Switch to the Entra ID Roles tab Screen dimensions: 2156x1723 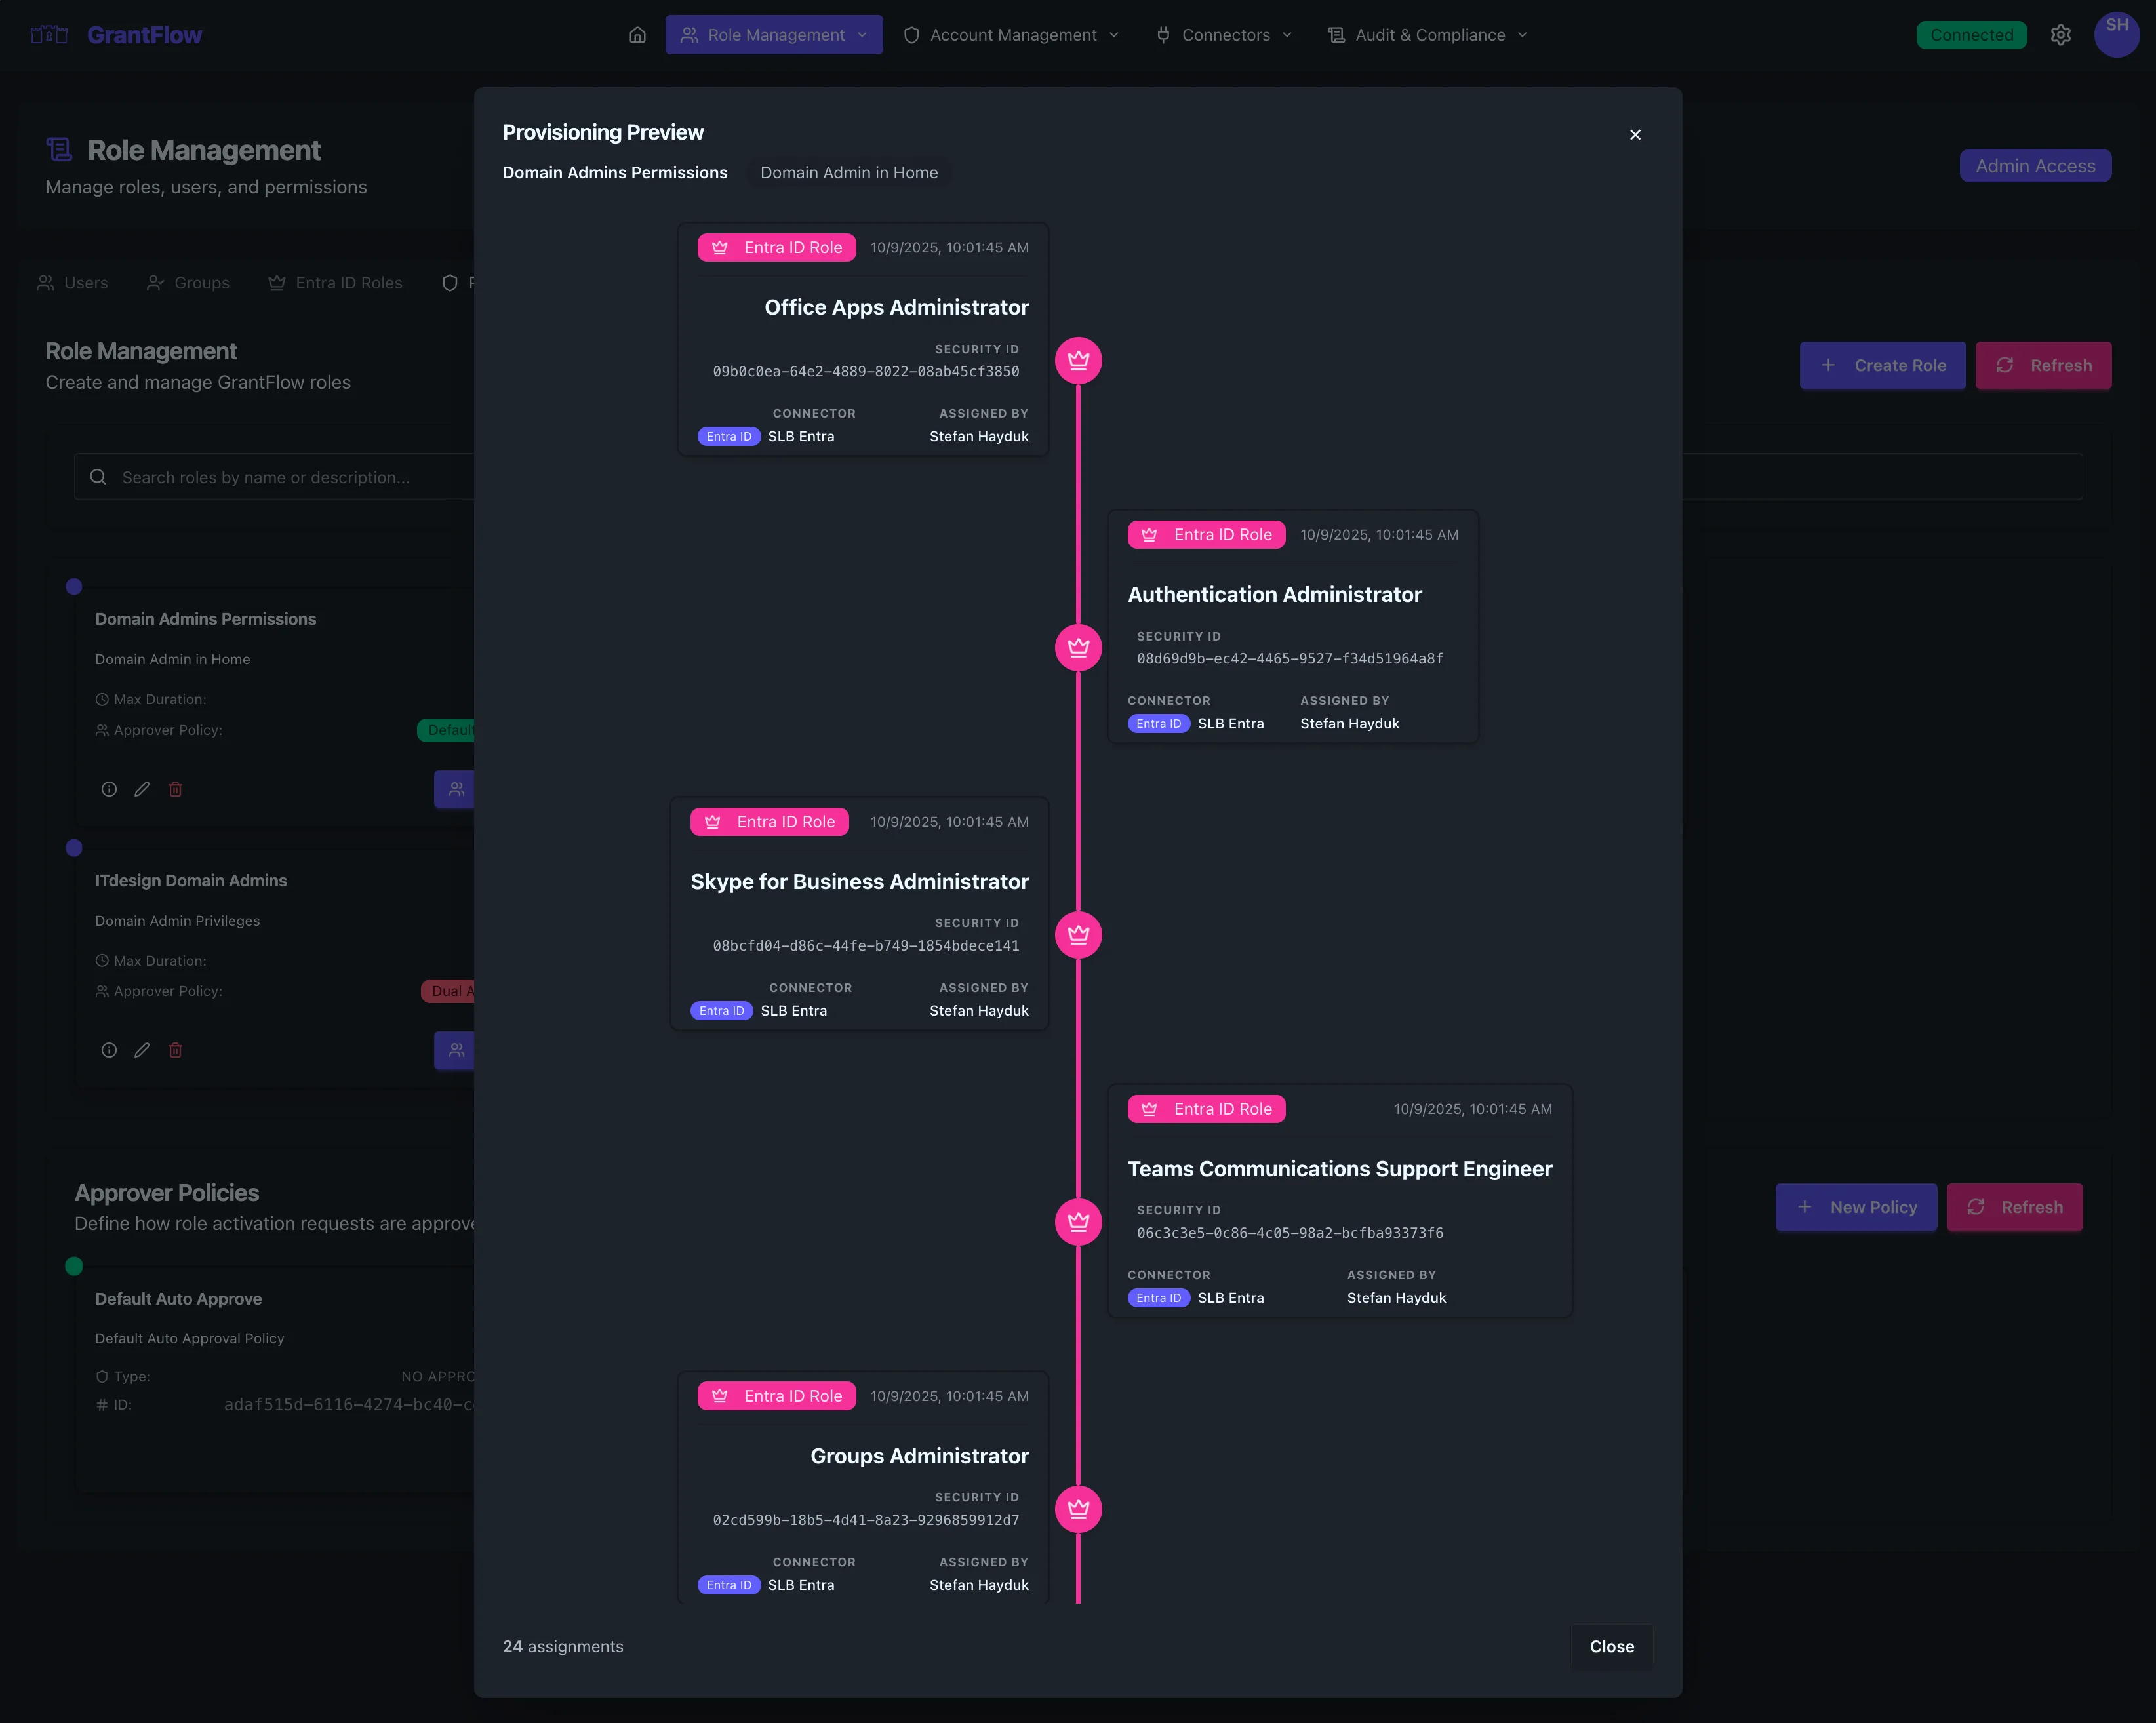335,283
